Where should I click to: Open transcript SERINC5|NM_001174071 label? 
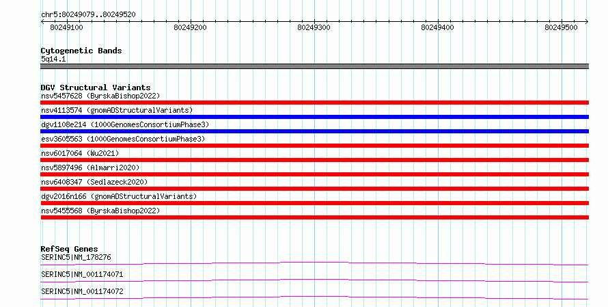(x=82, y=274)
